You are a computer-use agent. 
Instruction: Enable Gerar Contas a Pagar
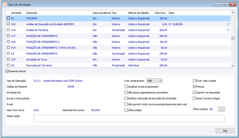click(194, 98)
